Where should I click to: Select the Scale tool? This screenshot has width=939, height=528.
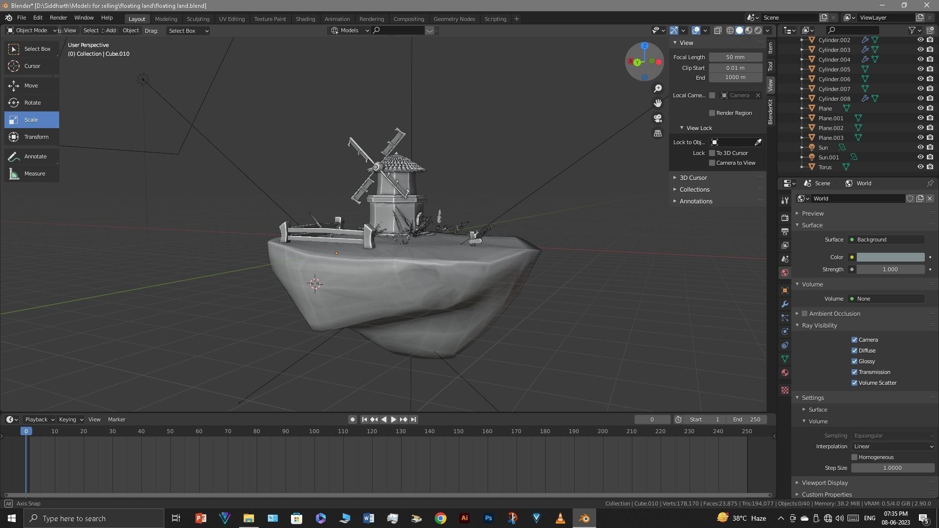(32, 120)
